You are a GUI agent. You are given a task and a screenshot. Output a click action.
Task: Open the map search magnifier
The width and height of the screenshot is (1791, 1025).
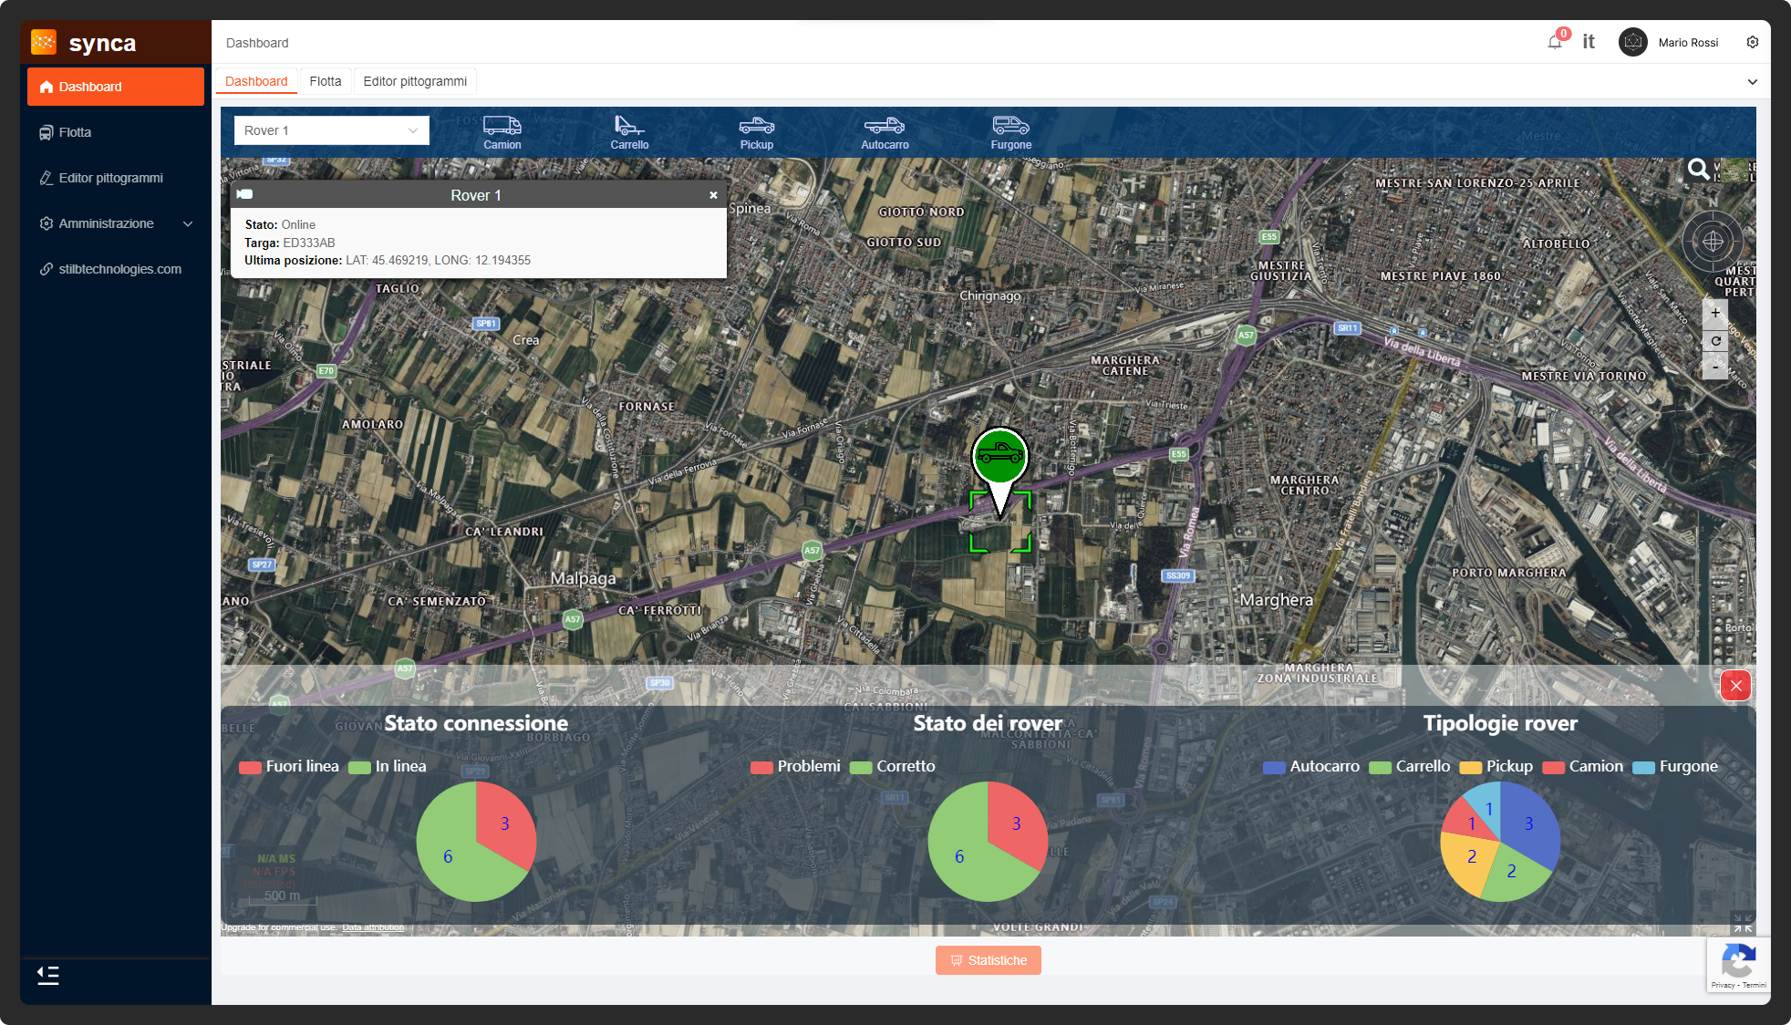1698,170
